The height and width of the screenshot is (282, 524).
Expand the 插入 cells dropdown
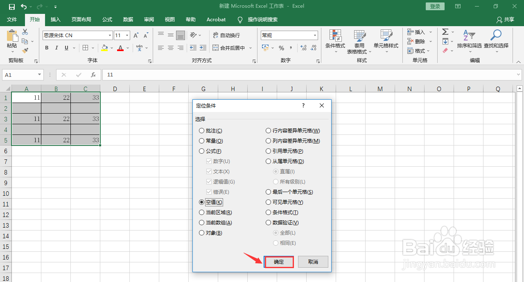(431, 32)
